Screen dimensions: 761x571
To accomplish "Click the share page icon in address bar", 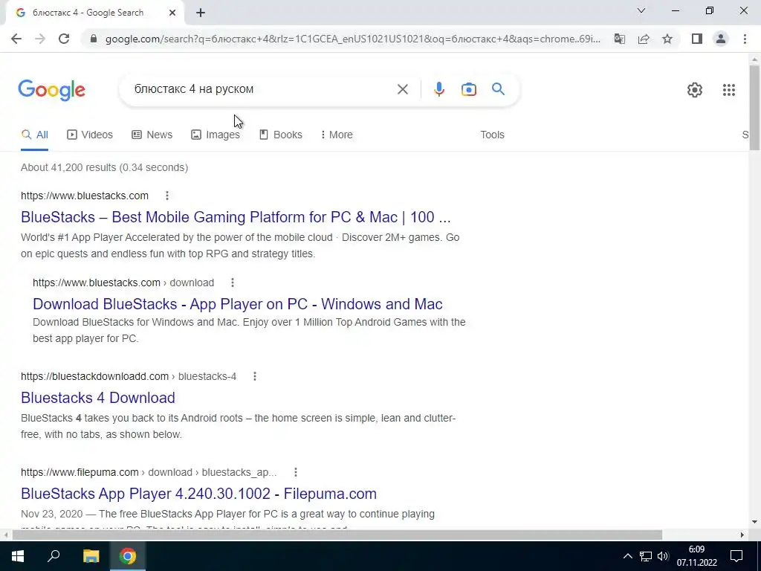I will point(644,39).
